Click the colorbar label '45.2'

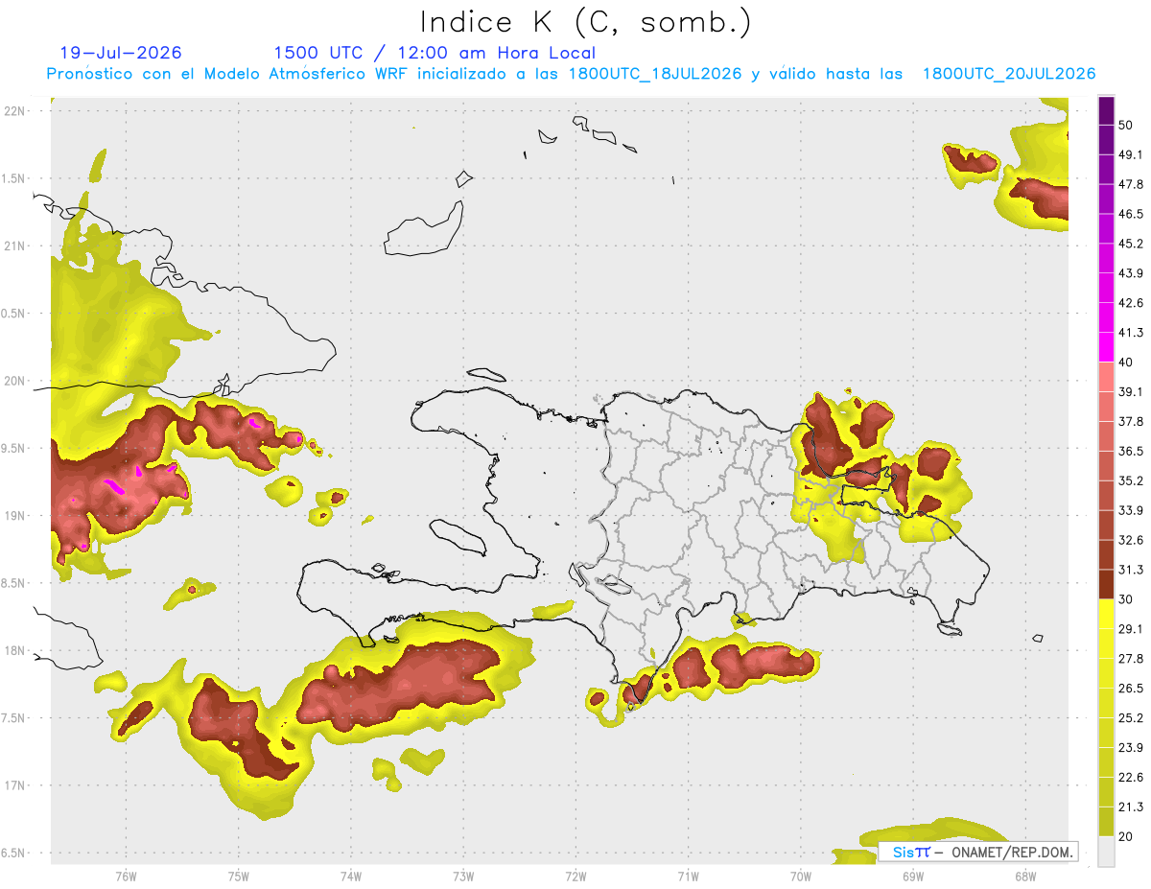coord(1131,244)
